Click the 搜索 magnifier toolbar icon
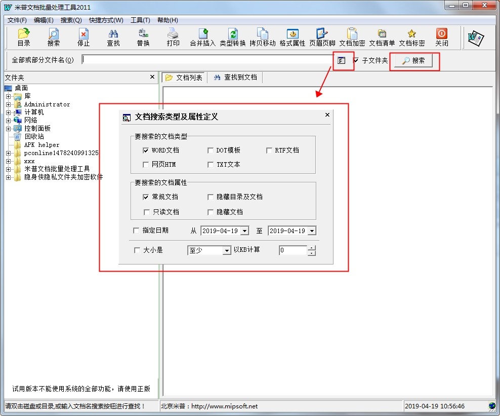 (x=53, y=37)
